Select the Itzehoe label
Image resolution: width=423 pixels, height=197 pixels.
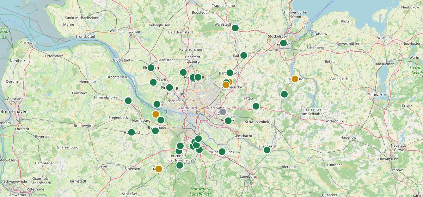(x=134, y=31)
